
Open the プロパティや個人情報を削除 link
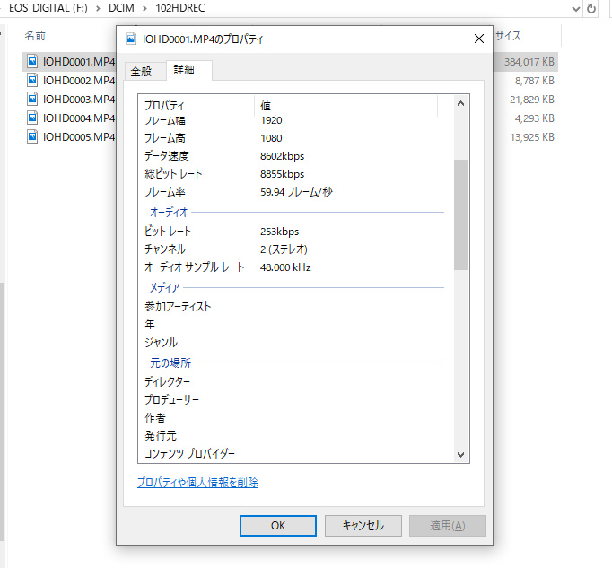pos(197,483)
